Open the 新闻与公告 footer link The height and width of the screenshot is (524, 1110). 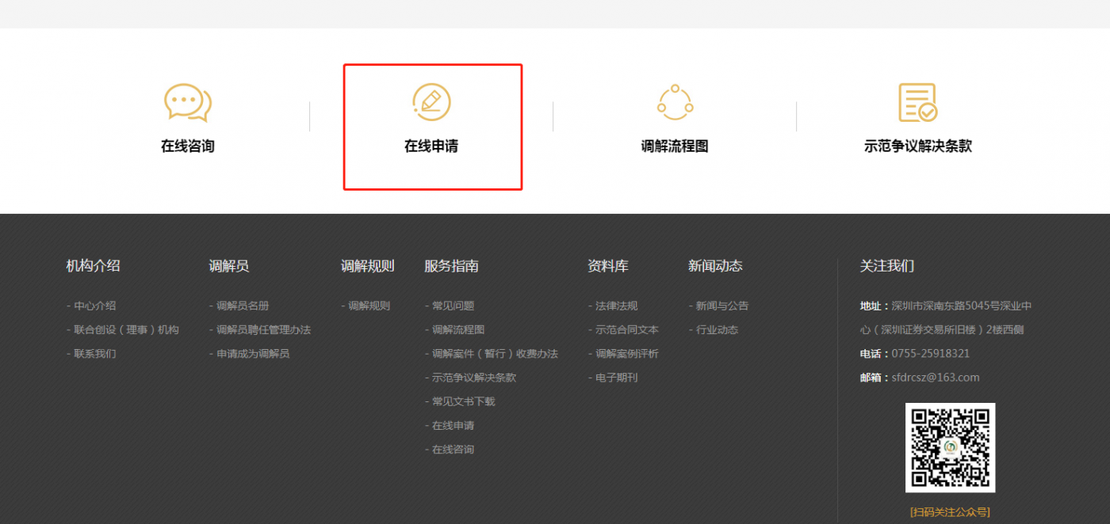tap(718, 306)
